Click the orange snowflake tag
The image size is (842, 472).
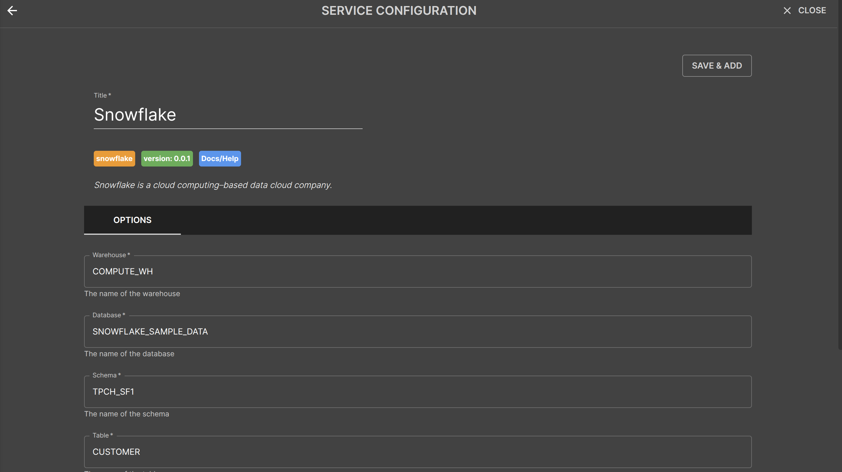coord(114,158)
